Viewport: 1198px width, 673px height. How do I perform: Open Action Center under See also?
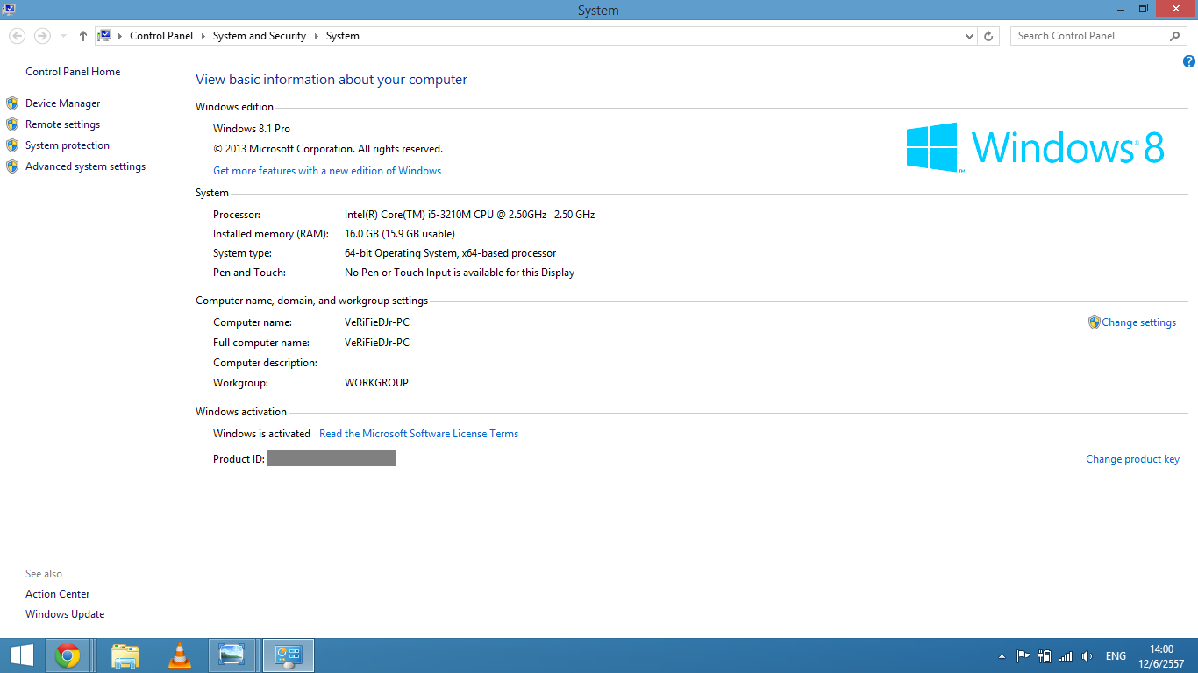(x=57, y=594)
